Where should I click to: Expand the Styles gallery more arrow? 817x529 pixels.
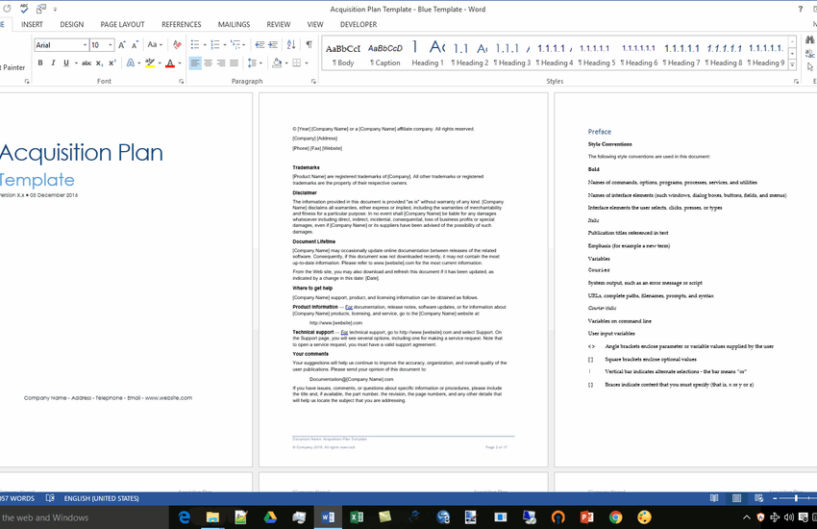(x=792, y=65)
